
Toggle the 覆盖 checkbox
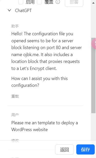pos(39,2)
